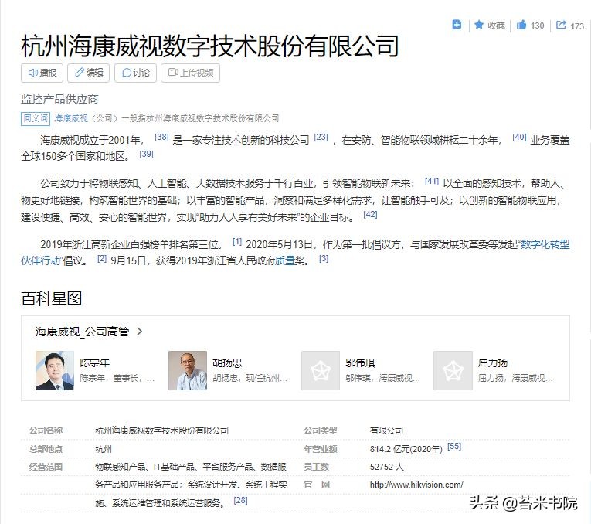Open citation reference [41]
The height and width of the screenshot is (524, 591).
[432, 182]
